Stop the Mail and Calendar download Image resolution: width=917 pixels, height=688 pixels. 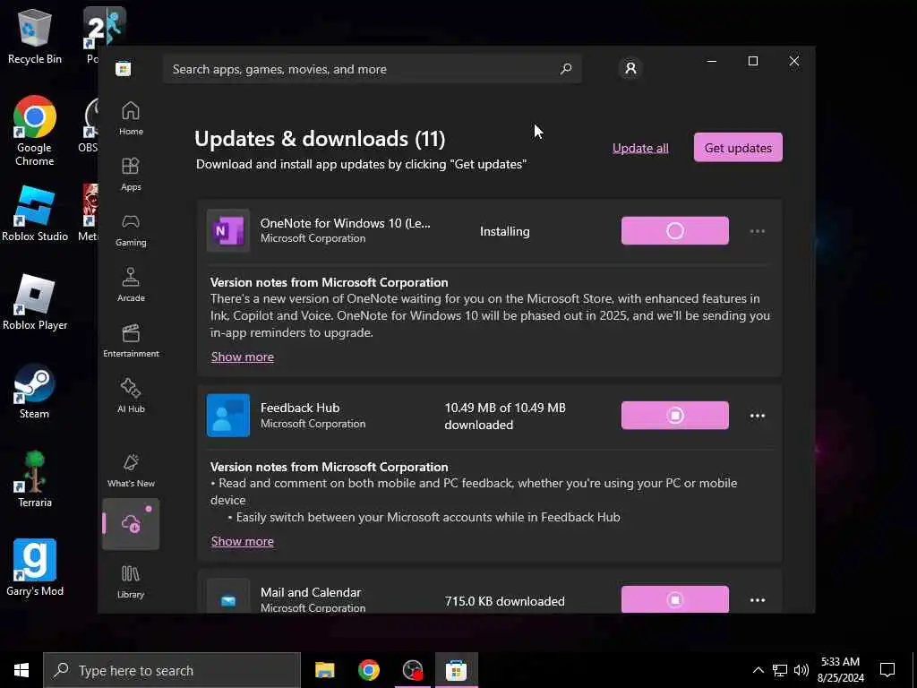[675, 599]
